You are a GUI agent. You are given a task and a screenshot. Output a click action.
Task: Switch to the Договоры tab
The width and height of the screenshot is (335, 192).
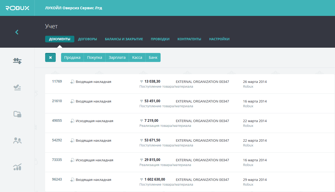coord(88,39)
